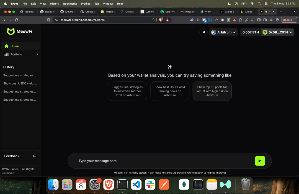Click the Brave Shields lion icon
299x194 pixels.
[161, 20]
